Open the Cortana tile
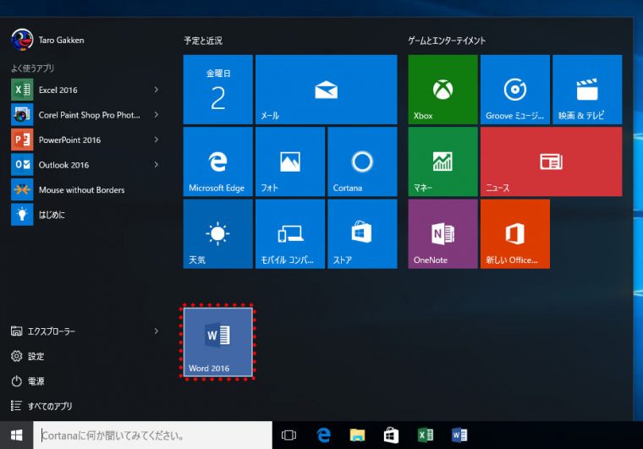Image resolution: width=643 pixels, height=449 pixels. coord(362,162)
